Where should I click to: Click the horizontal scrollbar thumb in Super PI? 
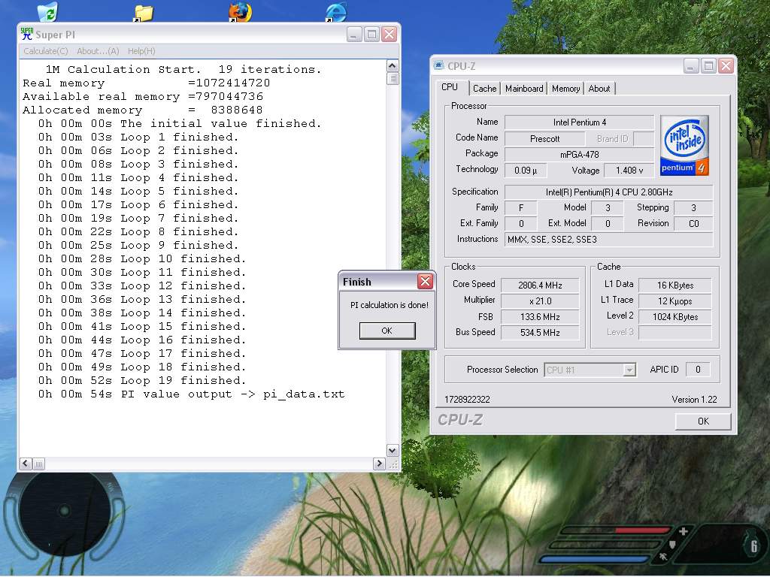tap(39, 464)
